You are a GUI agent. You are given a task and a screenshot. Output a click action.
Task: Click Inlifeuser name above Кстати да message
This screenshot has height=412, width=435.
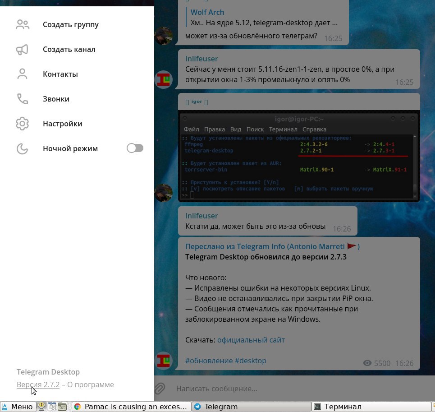pyautogui.click(x=201, y=216)
